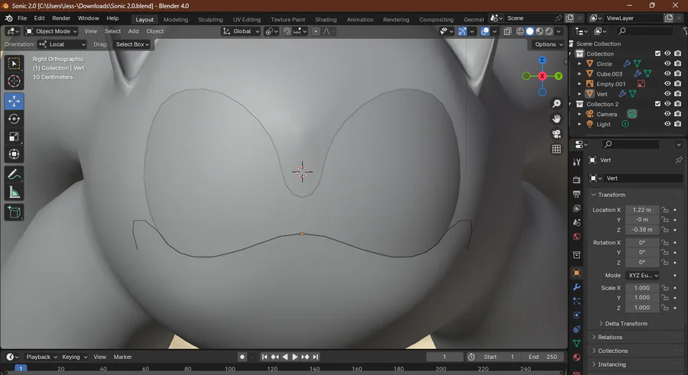
Task: Toggle viewport gizmos
Action: [x=462, y=31]
